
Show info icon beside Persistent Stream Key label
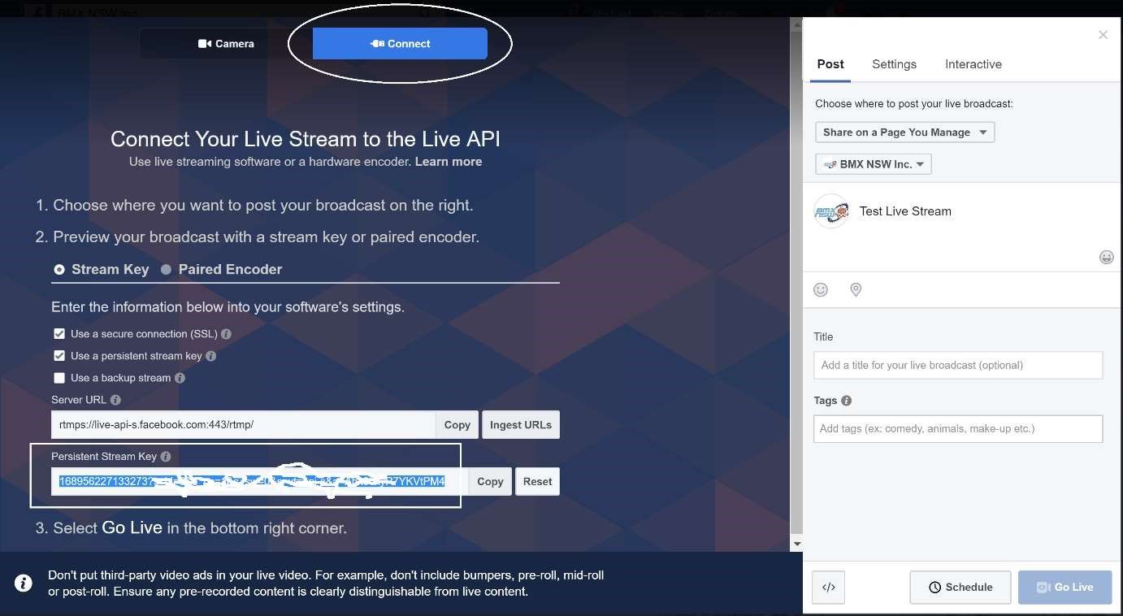(166, 457)
